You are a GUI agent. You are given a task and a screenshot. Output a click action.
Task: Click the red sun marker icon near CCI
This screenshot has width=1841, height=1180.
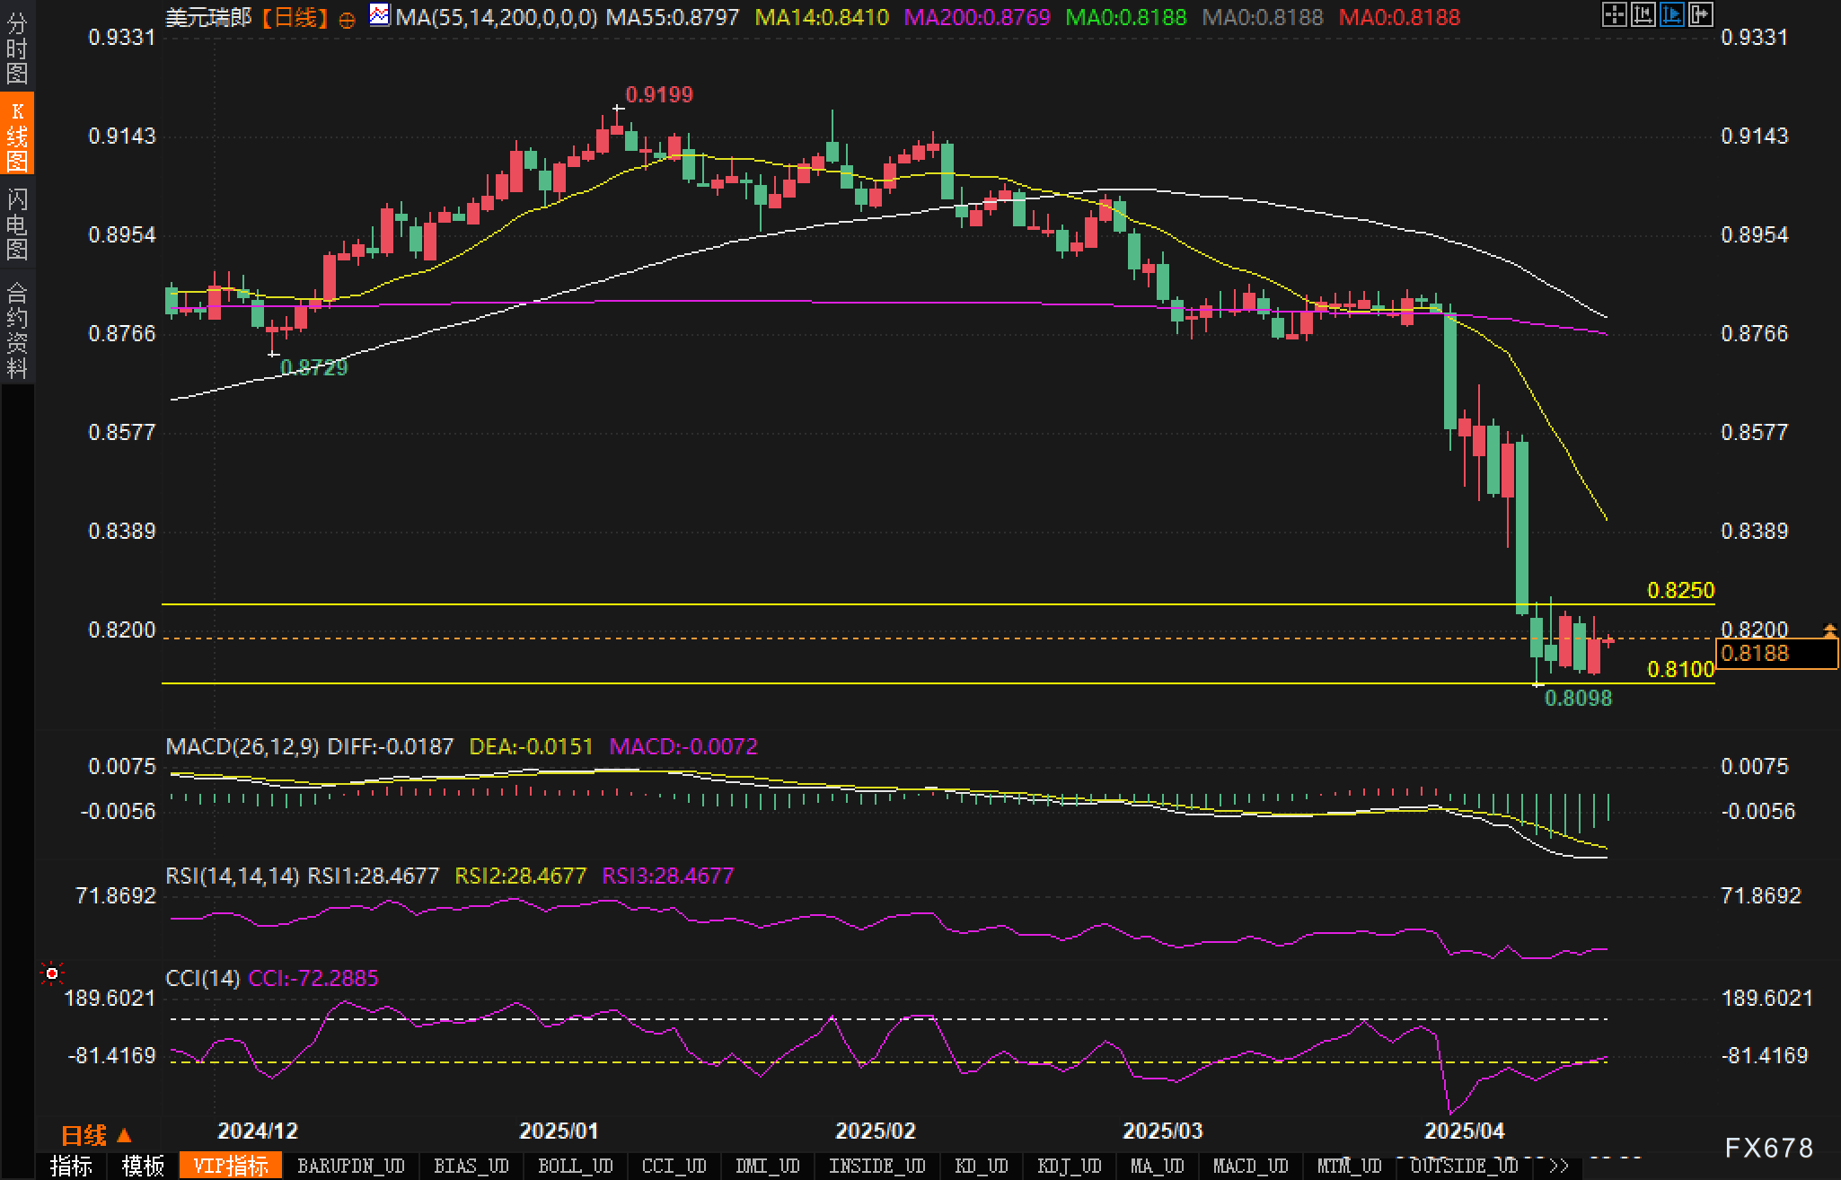coord(52,973)
